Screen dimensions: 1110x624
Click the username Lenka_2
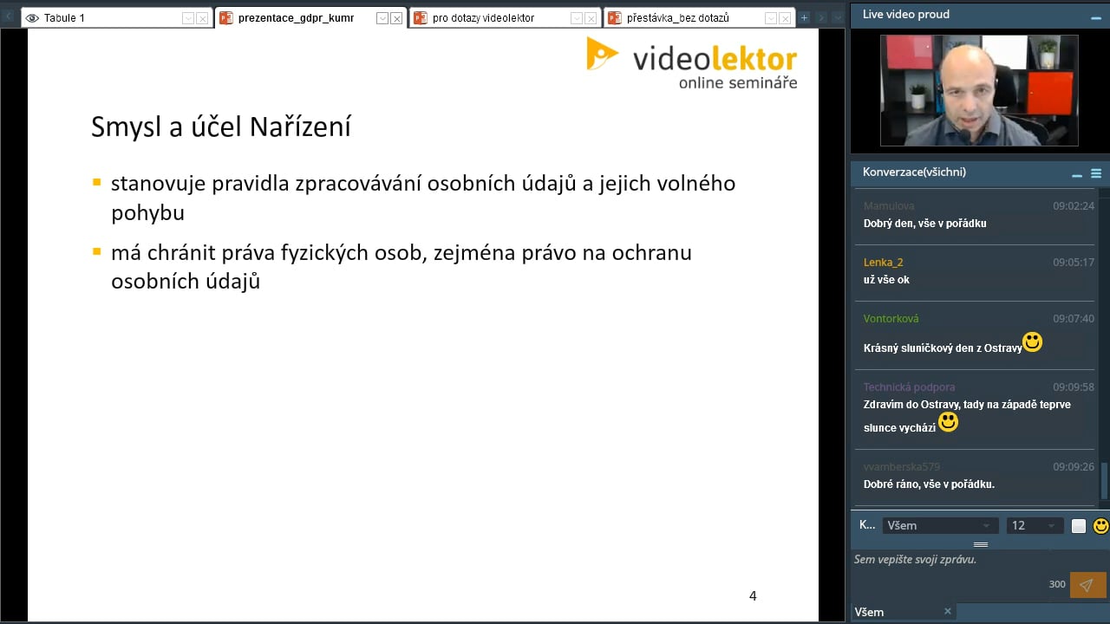click(x=883, y=262)
